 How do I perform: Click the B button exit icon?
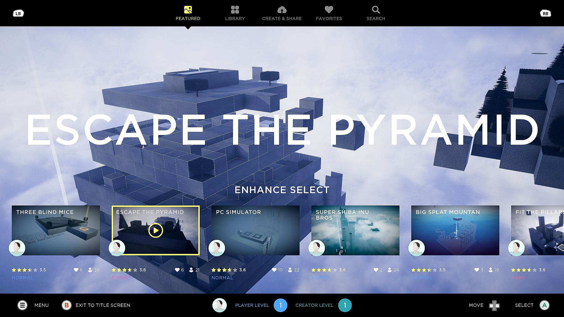[x=67, y=305]
